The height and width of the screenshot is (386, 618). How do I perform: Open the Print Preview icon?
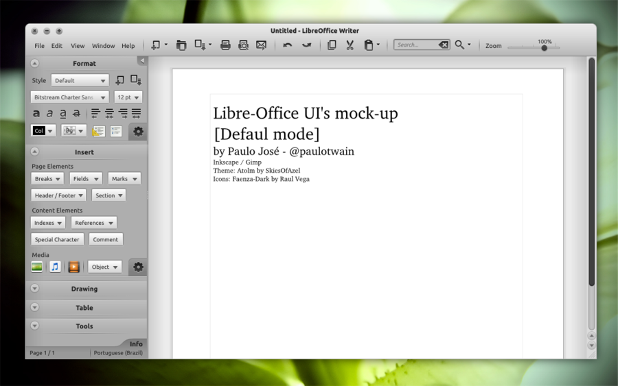(243, 45)
